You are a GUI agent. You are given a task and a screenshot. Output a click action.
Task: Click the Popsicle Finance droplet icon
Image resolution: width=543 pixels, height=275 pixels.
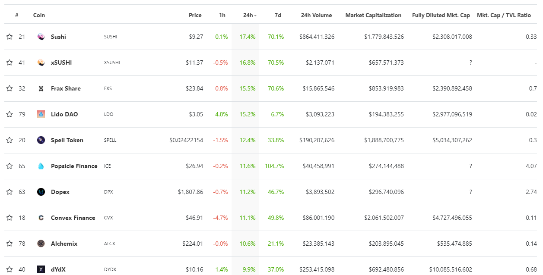(41, 166)
